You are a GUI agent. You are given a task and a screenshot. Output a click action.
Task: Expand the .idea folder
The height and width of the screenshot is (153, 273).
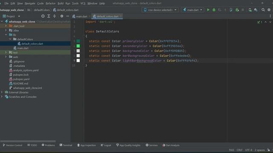pos(6,30)
